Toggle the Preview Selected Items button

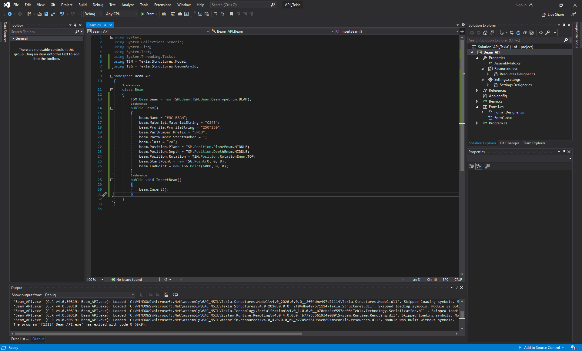[554, 33]
